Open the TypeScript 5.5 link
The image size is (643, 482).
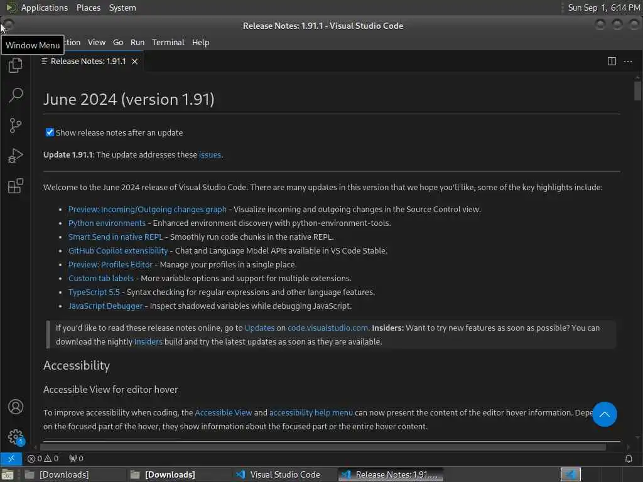tap(94, 292)
